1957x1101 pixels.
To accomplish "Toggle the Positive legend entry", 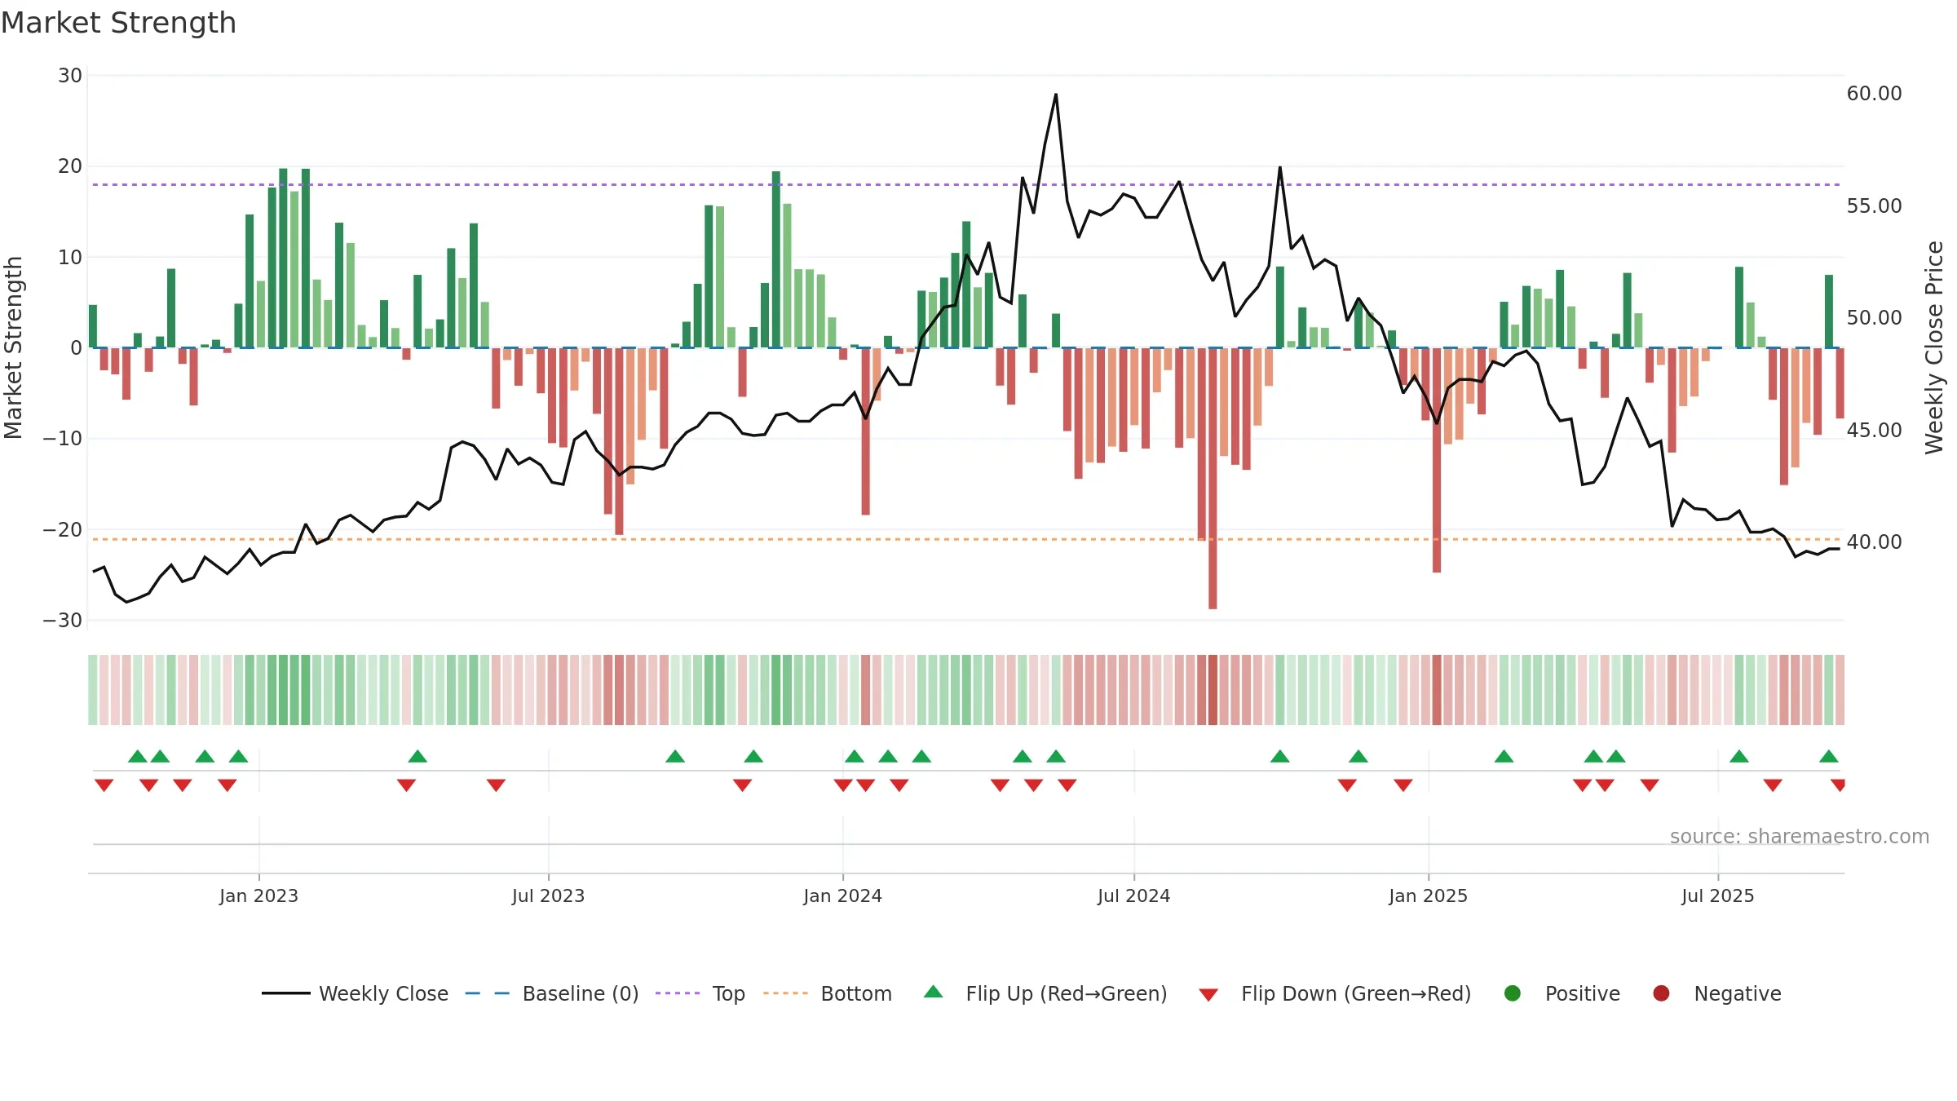I will coord(1561,993).
